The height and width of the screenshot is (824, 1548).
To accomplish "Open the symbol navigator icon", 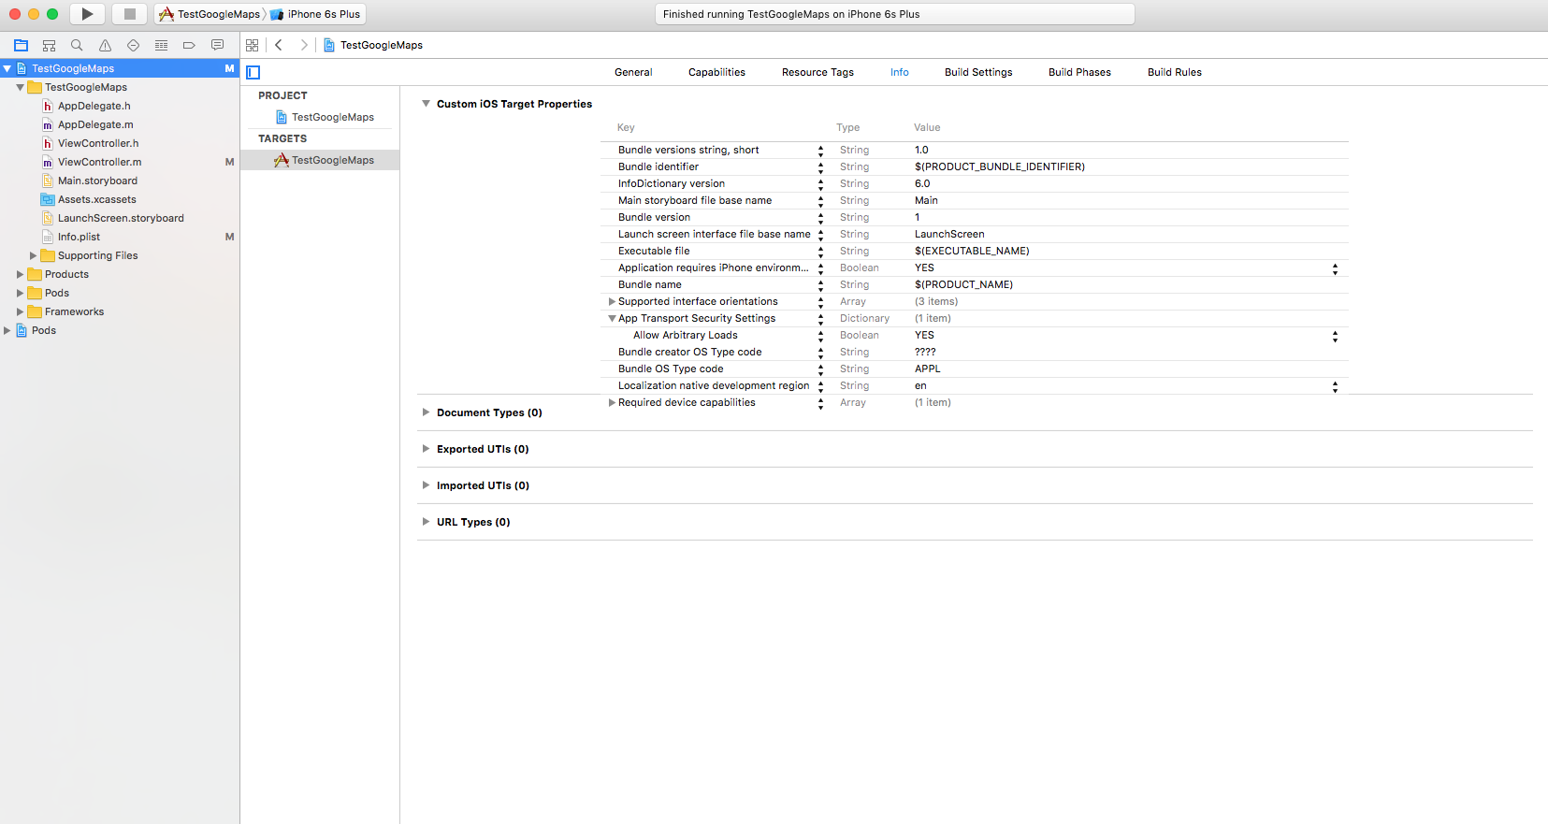I will (50, 45).
